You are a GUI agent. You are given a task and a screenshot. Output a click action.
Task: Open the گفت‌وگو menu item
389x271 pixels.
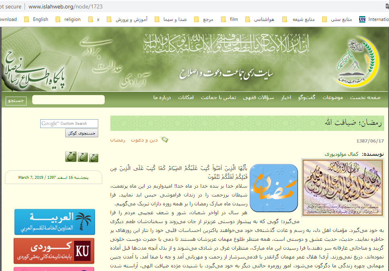pyautogui.click(x=306, y=97)
